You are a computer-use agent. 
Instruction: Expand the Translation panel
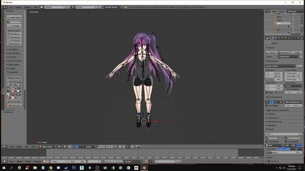13,49
